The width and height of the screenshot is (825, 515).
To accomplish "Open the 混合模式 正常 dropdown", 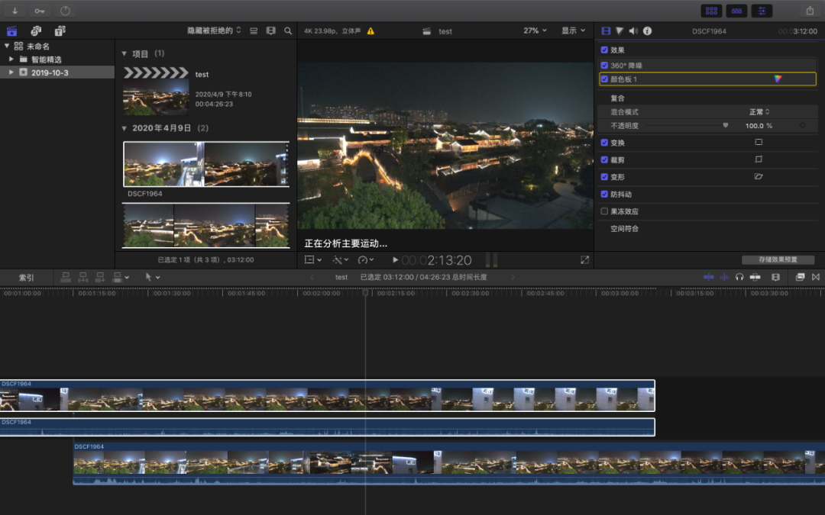I will 759,112.
